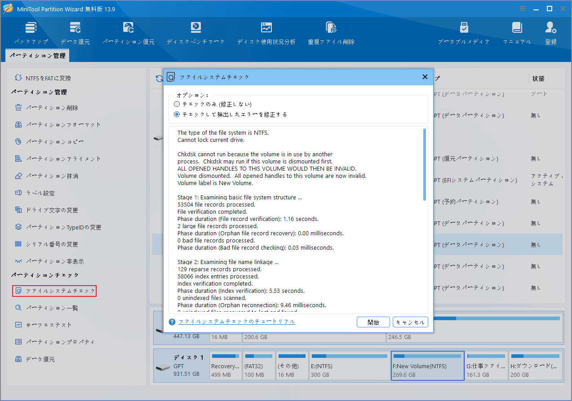Select the (EFIシステムパーティション) table row

(498, 180)
